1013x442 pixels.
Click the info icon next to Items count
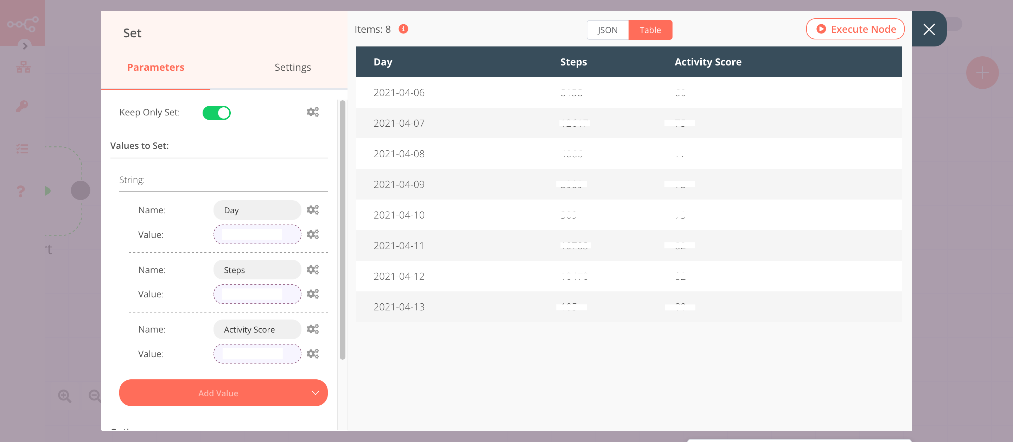[404, 29]
